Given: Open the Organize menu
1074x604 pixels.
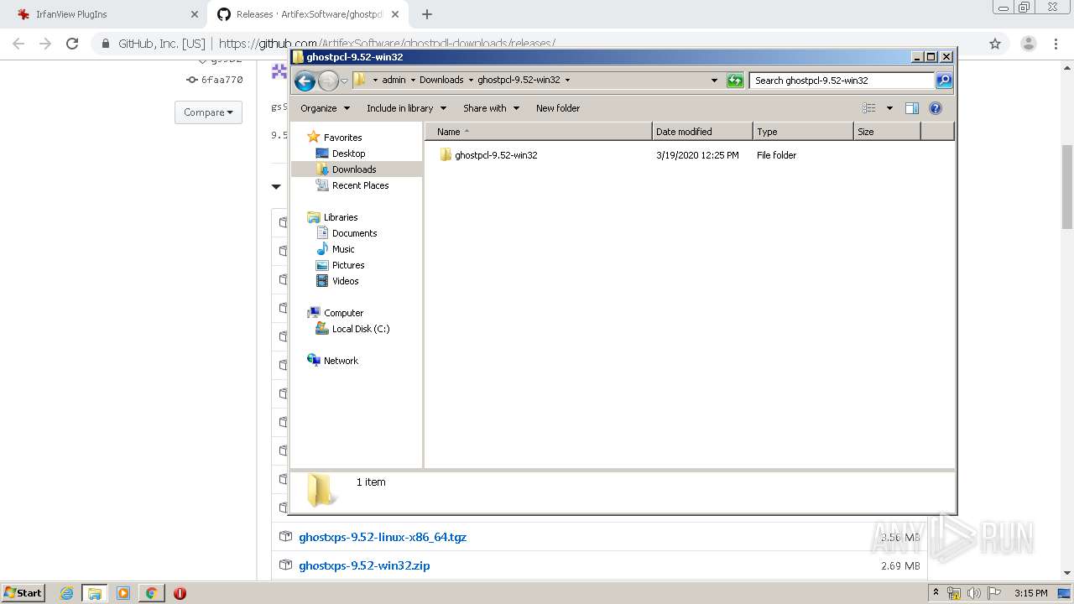Looking at the screenshot, I should pos(324,108).
